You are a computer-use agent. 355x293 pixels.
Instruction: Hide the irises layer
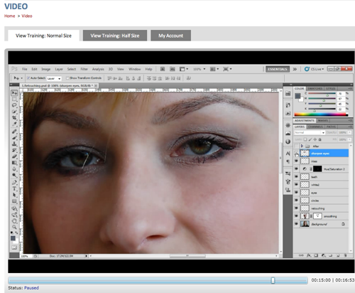pos(296,161)
